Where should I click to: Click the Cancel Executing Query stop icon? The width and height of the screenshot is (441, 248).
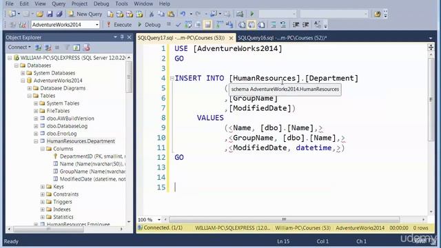(x=169, y=25)
